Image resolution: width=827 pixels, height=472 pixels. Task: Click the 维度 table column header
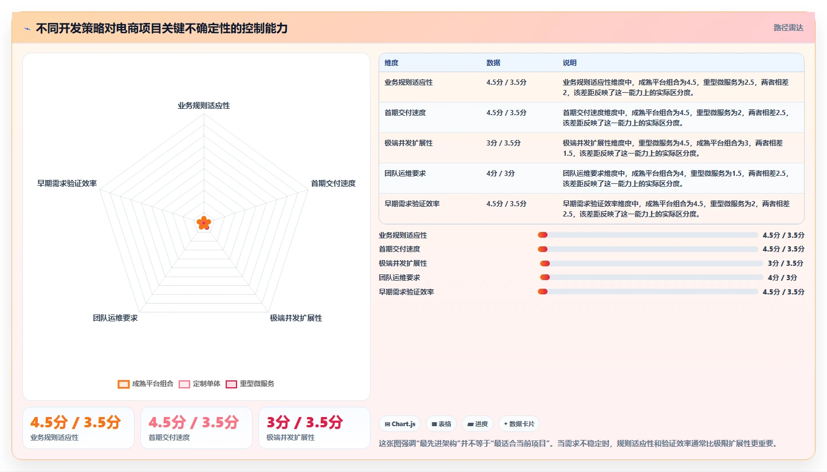point(392,63)
